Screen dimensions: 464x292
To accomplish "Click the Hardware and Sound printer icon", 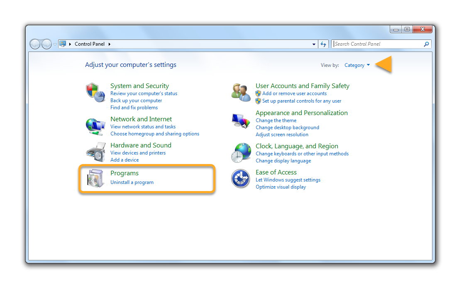I will [x=95, y=152].
